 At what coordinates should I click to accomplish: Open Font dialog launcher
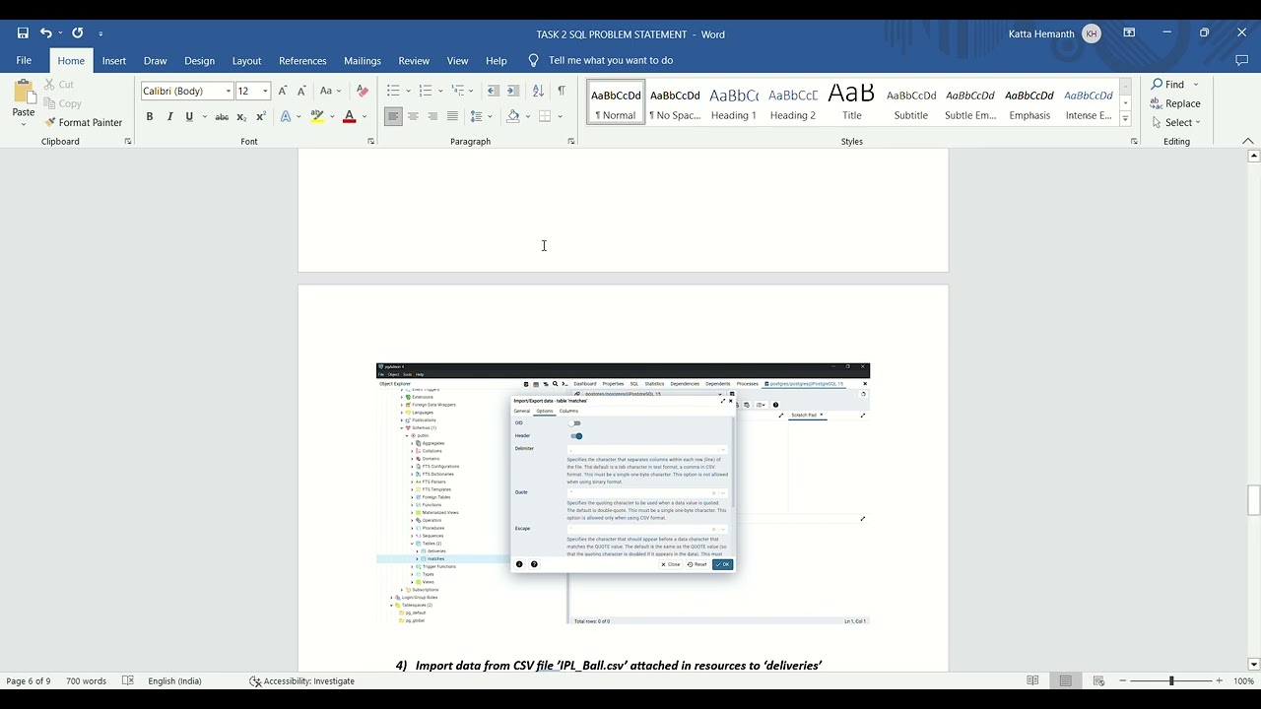coord(370,142)
